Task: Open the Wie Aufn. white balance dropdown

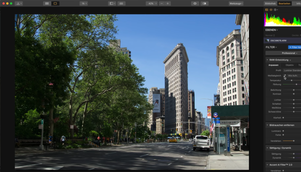Action: click(294, 76)
